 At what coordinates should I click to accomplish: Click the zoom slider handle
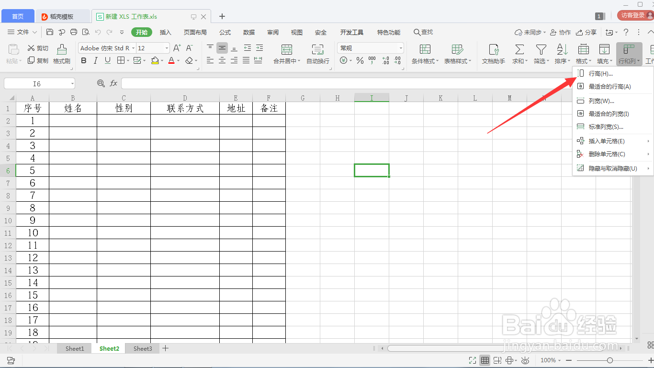click(x=609, y=360)
